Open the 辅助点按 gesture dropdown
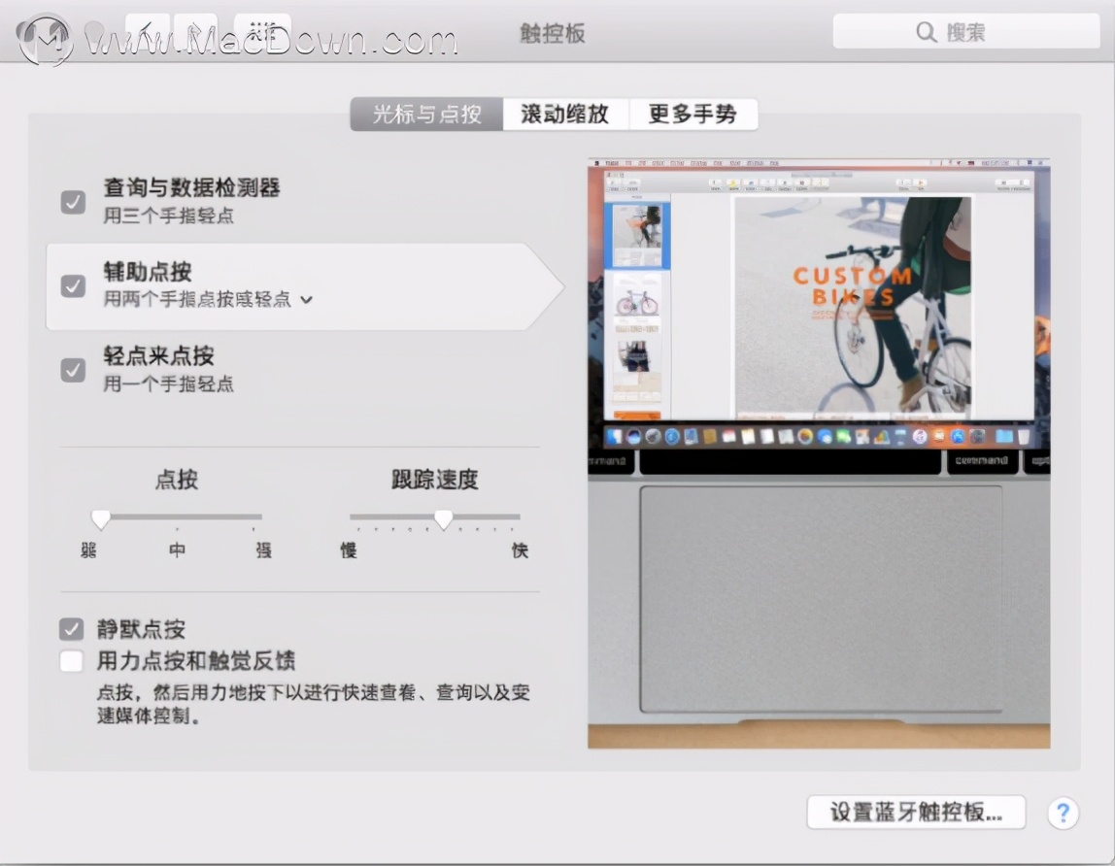 point(307,301)
